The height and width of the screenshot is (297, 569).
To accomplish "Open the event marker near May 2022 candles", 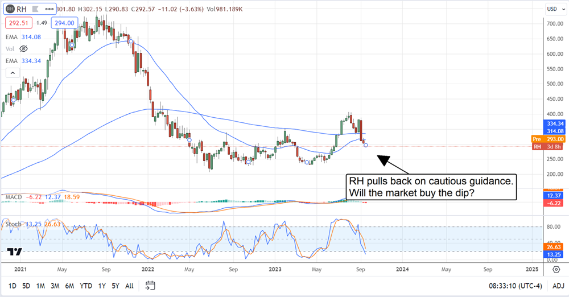I will [x=189, y=140].
